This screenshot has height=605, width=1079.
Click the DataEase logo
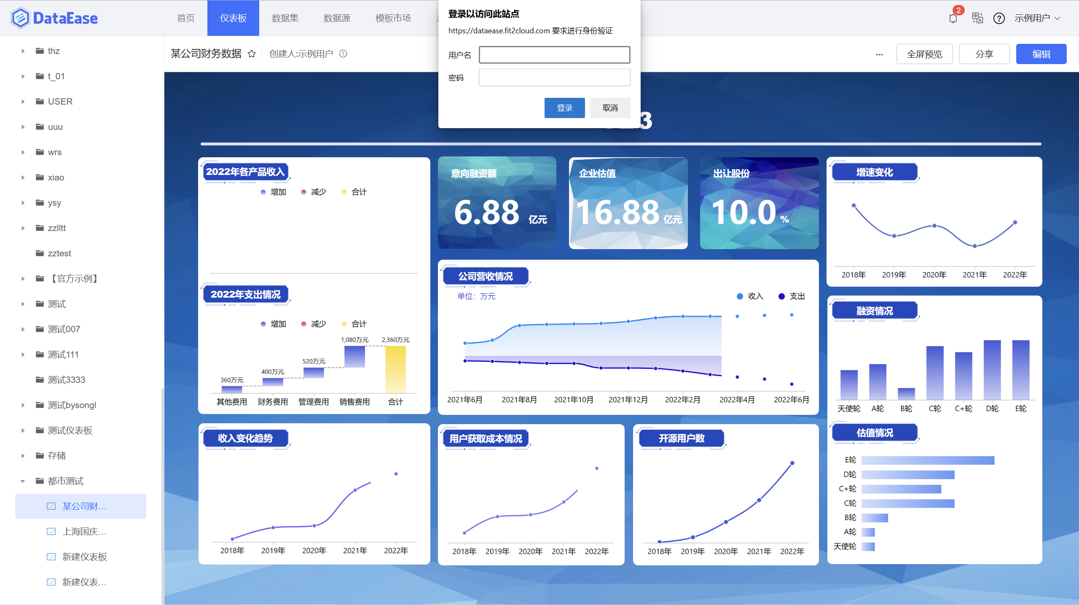[54, 18]
